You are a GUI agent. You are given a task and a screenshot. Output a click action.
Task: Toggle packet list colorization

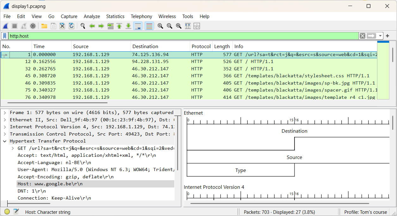(149, 26)
